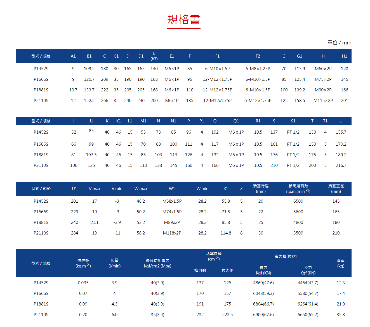Select the M60×2P value for P1452S
The image size is (370, 327).
click(x=323, y=68)
